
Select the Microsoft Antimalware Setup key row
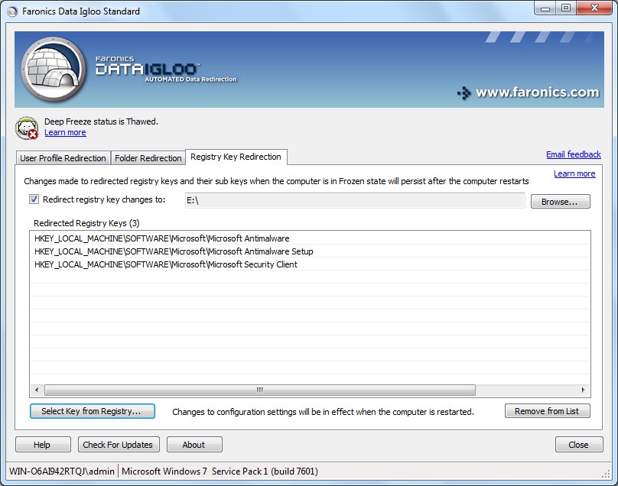click(x=310, y=251)
